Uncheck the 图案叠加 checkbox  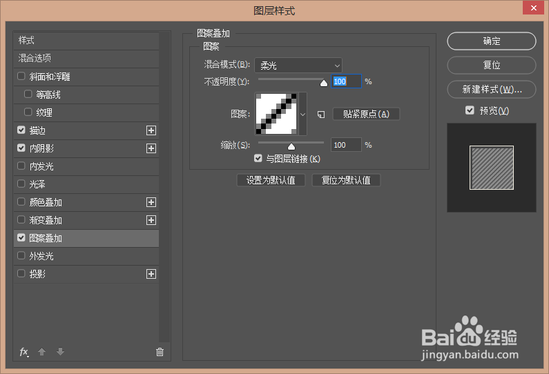[x=21, y=238]
